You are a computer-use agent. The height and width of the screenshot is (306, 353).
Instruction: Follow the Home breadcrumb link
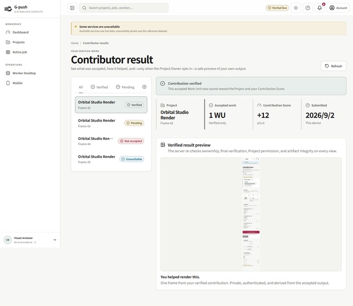point(75,43)
